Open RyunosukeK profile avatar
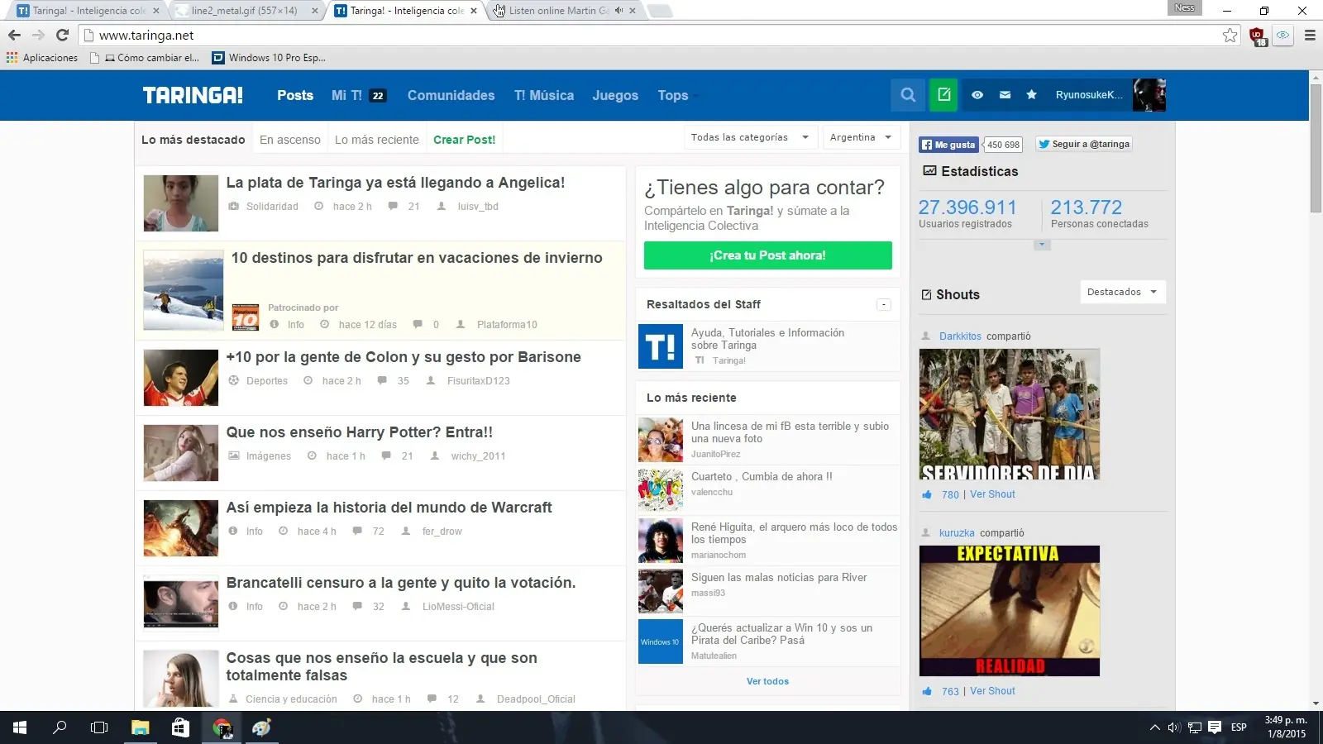 point(1149,95)
